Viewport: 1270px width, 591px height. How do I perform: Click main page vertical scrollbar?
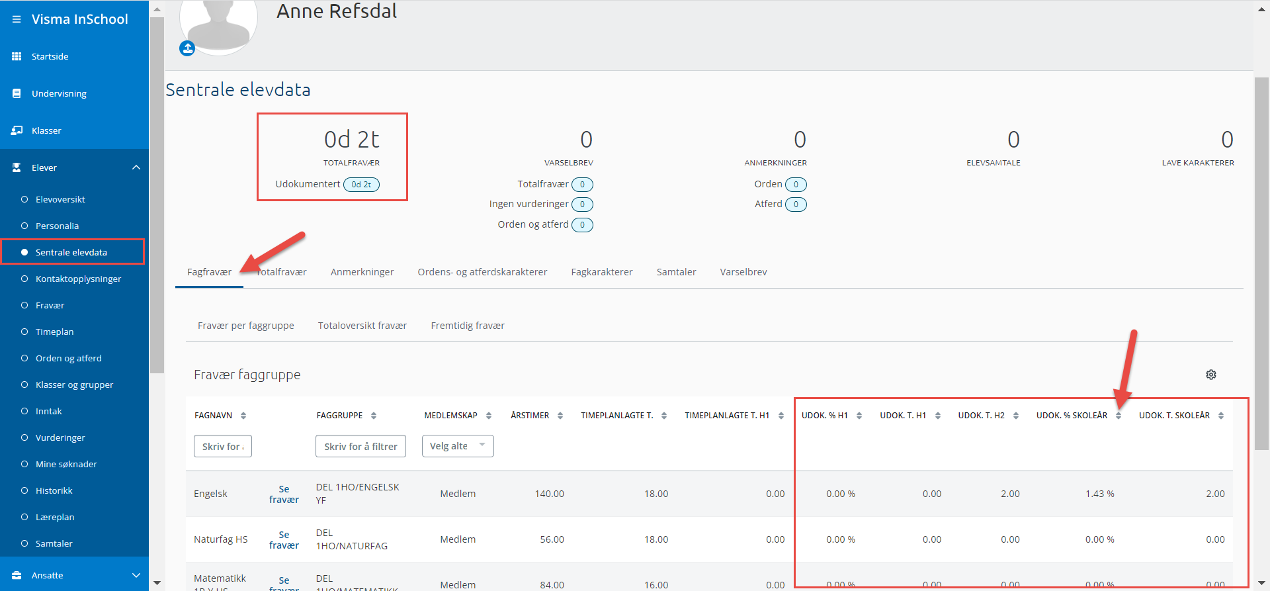pos(1261,263)
